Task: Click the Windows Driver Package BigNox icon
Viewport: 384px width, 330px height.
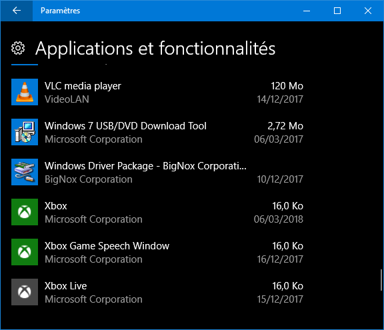Action: point(25,172)
